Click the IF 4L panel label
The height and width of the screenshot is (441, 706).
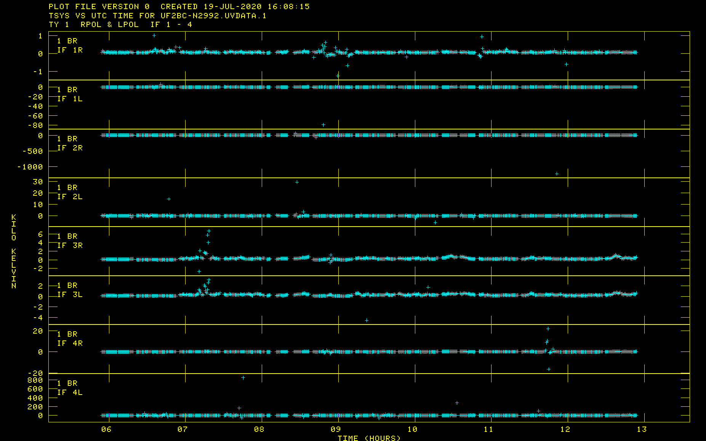pos(70,392)
